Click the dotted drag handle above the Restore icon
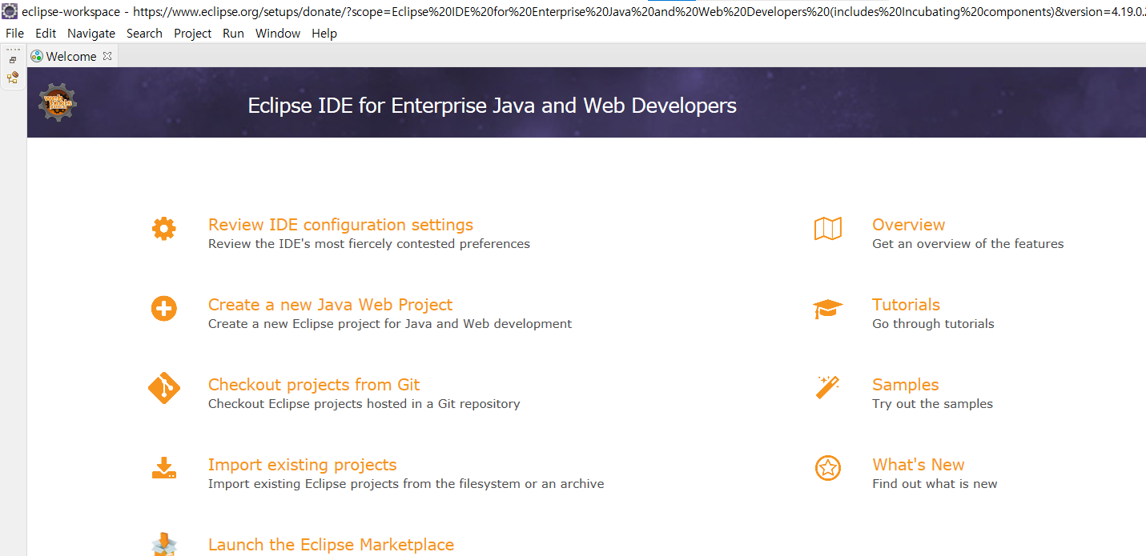 pos(13,50)
